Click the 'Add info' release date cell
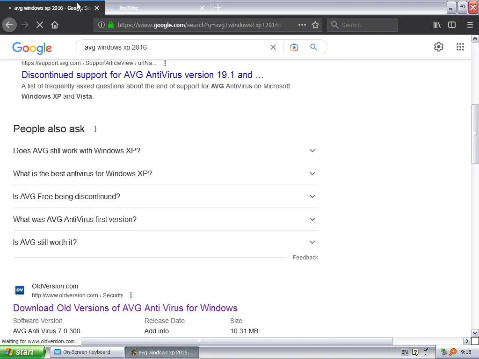 click(157, 331)
